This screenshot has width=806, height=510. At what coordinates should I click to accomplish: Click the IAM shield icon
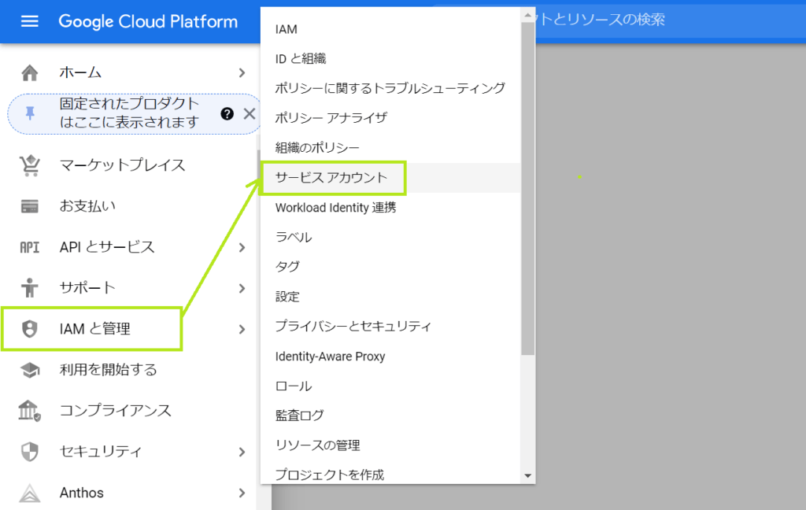click(x=30, y=328)
